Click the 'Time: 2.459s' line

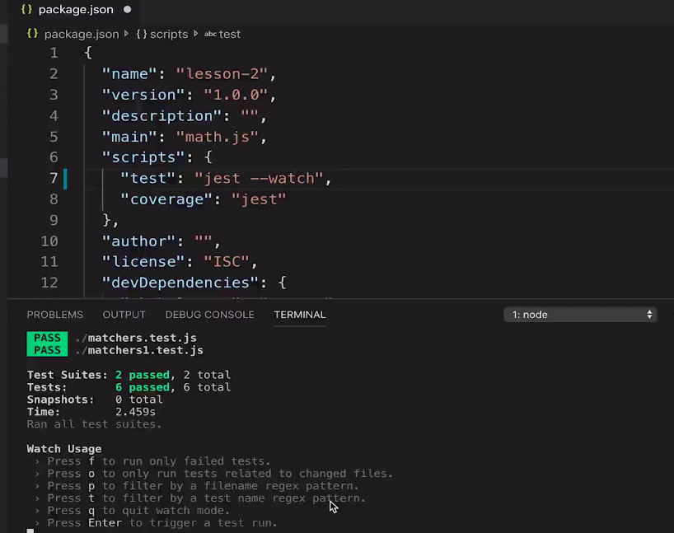point(91,412)
